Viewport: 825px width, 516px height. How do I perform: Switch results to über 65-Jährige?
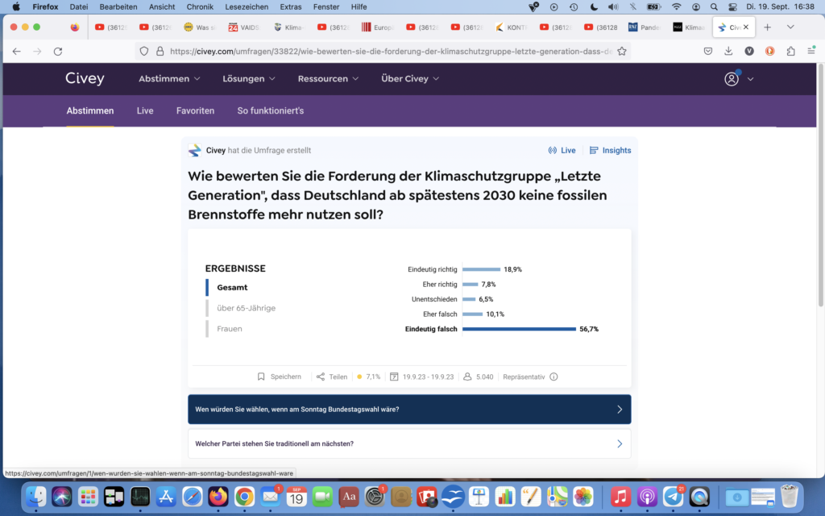coord(246,308)
